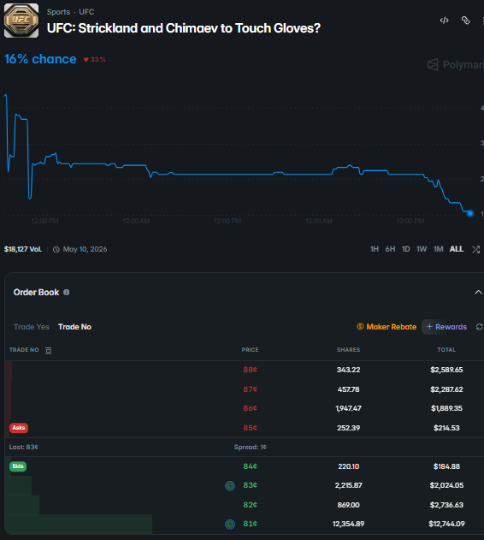Click the $18,127 Vol. text

tap(23, 249)
